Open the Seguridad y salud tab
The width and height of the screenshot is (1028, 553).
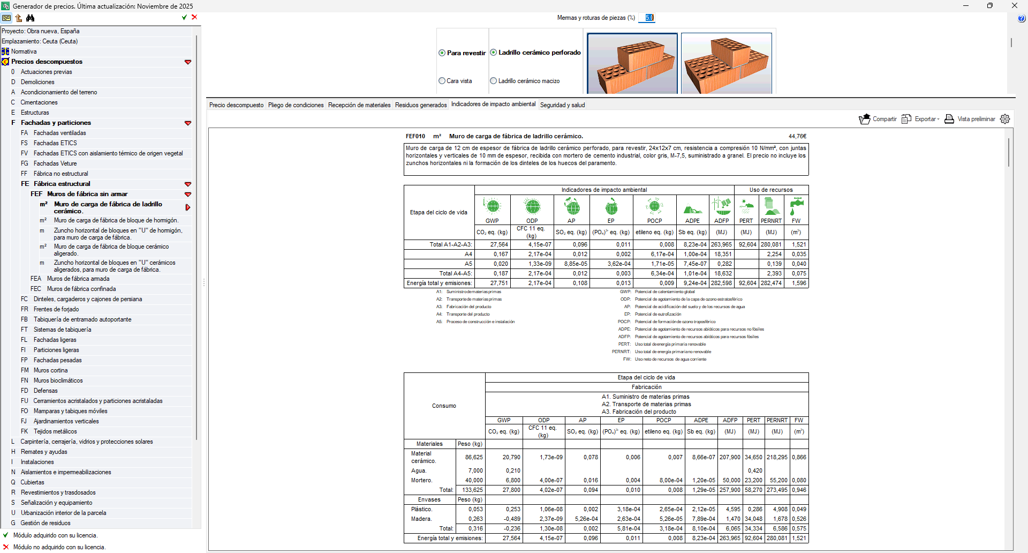tap(562, 105)
